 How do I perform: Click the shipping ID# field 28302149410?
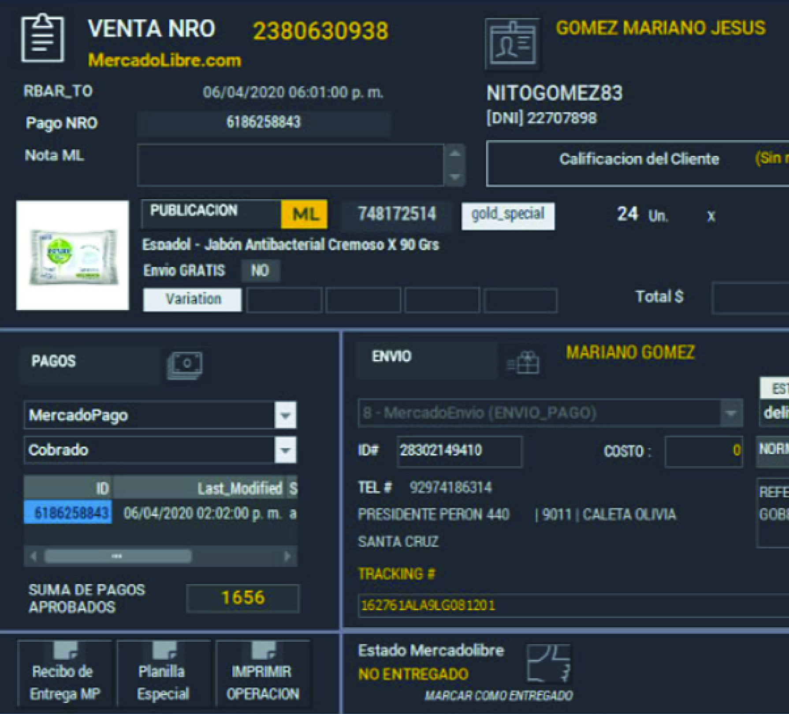point(459,451)
